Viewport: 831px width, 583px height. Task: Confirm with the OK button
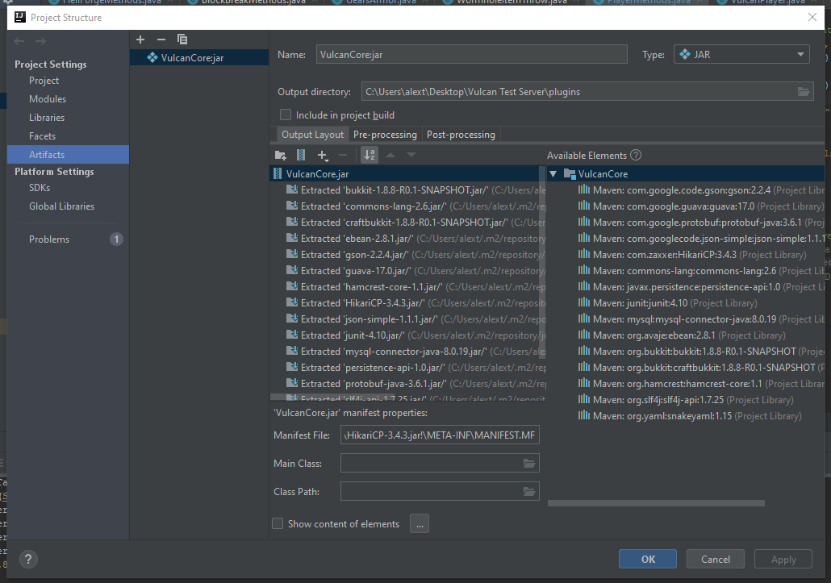(x=648, y=559)
